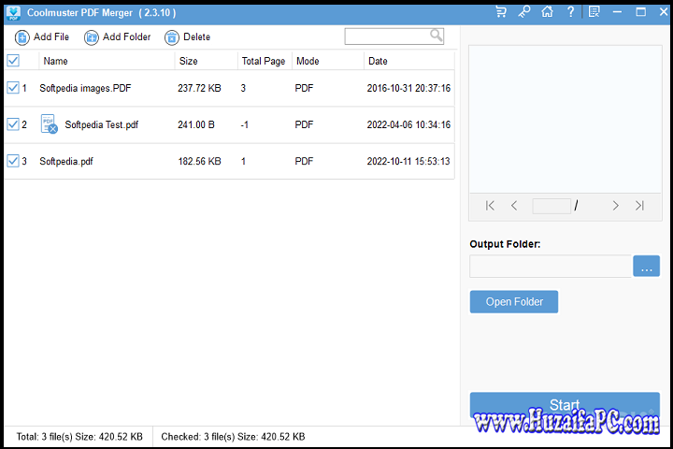Select the Softpedia.pdf file name
This screenshot has height=449, width=673.
66,162
